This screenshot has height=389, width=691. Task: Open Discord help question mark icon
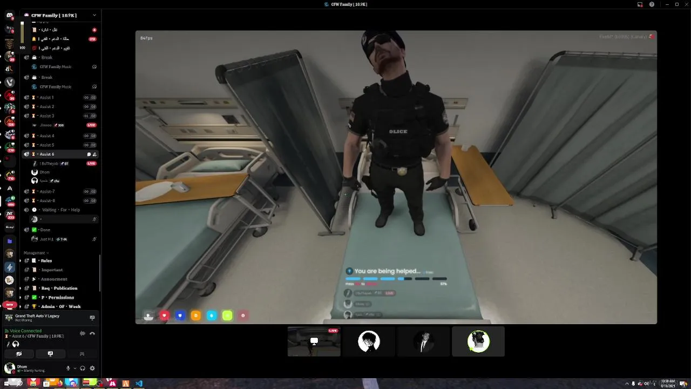tap(652, 4)
